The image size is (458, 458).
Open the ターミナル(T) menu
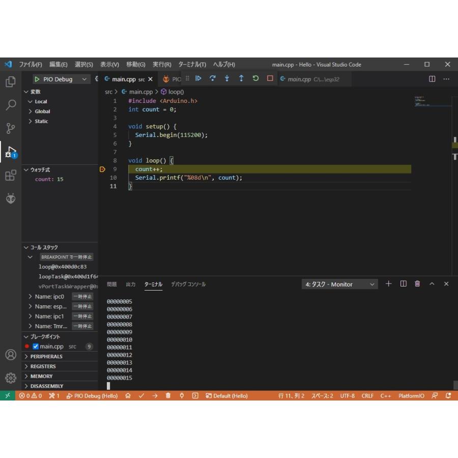[192, 65]
